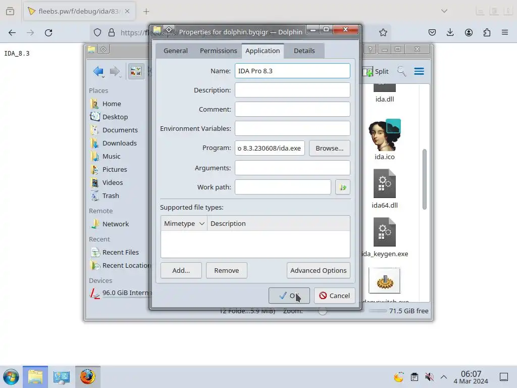Open the start menu orb
The image size is (517, 388).
(11, 377)
